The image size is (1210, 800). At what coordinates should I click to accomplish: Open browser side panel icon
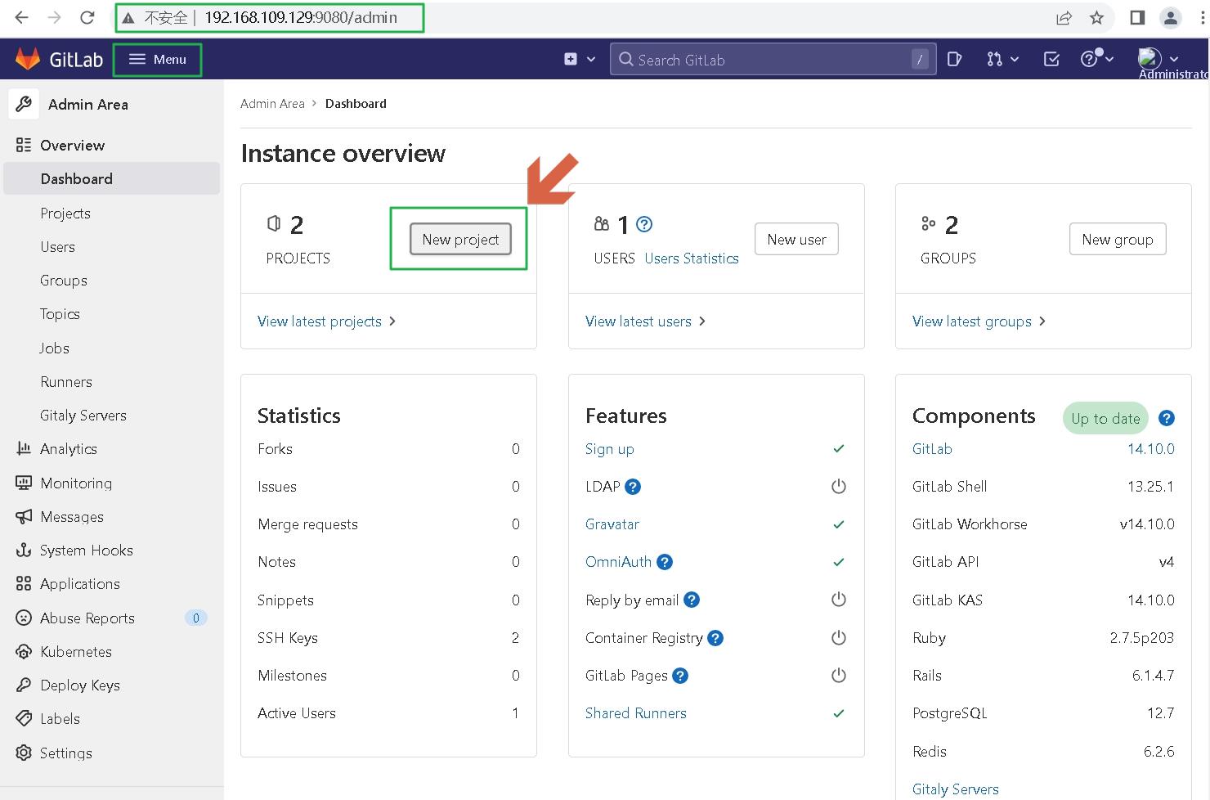1137,17
